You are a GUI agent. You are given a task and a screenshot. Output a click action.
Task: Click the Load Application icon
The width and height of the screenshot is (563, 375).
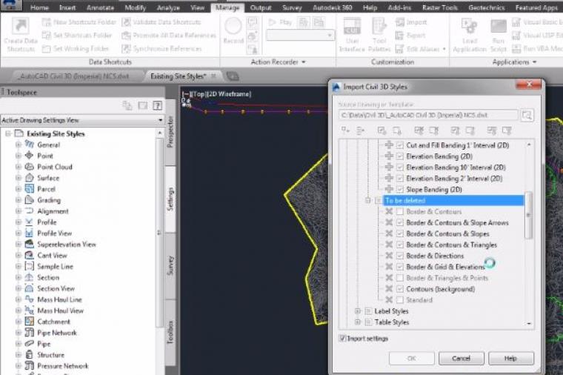469,27
